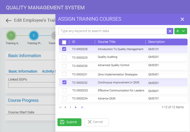Viewport: 190px width, 132px height.
Task: Submit the selected training courses
Action: [x=69, y=122]
